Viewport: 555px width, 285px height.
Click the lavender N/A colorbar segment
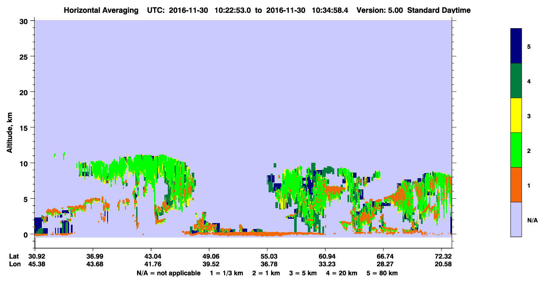[x=516, y=219]
